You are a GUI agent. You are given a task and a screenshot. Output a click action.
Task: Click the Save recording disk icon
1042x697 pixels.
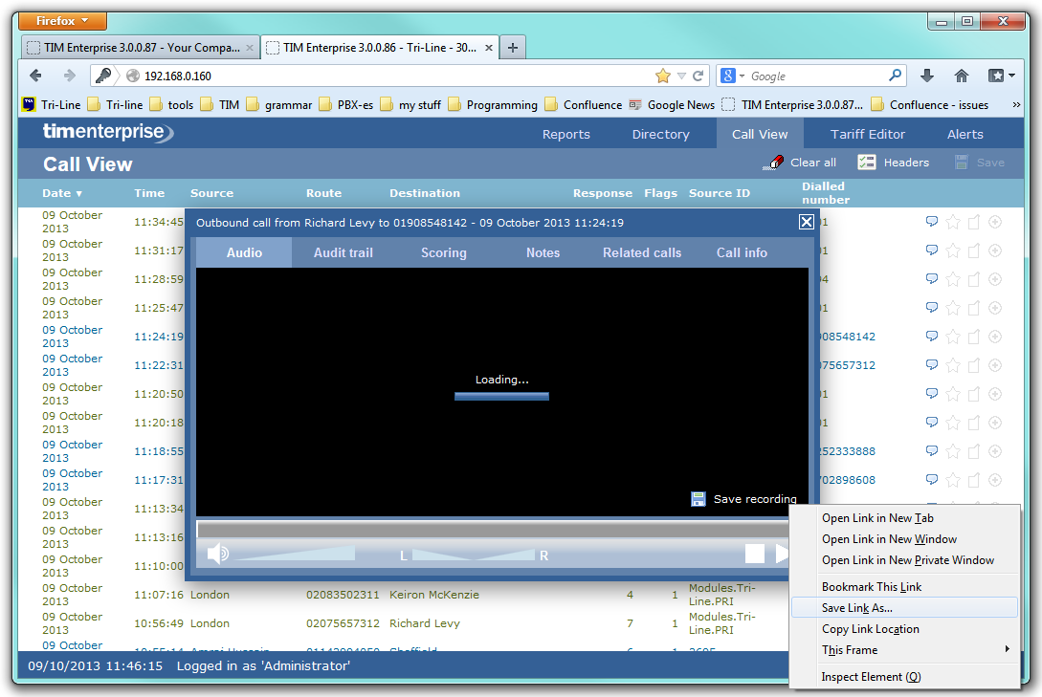(x=698, y=499)
